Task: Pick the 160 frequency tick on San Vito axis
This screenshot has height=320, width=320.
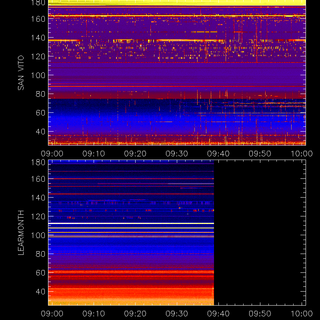Action: click(x=38, y=19)
